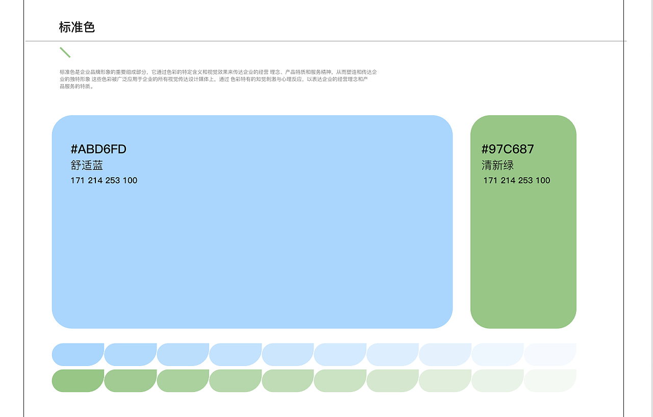
Task: Click the paragraph line 品服务的特质。
Action: point(77,86)
